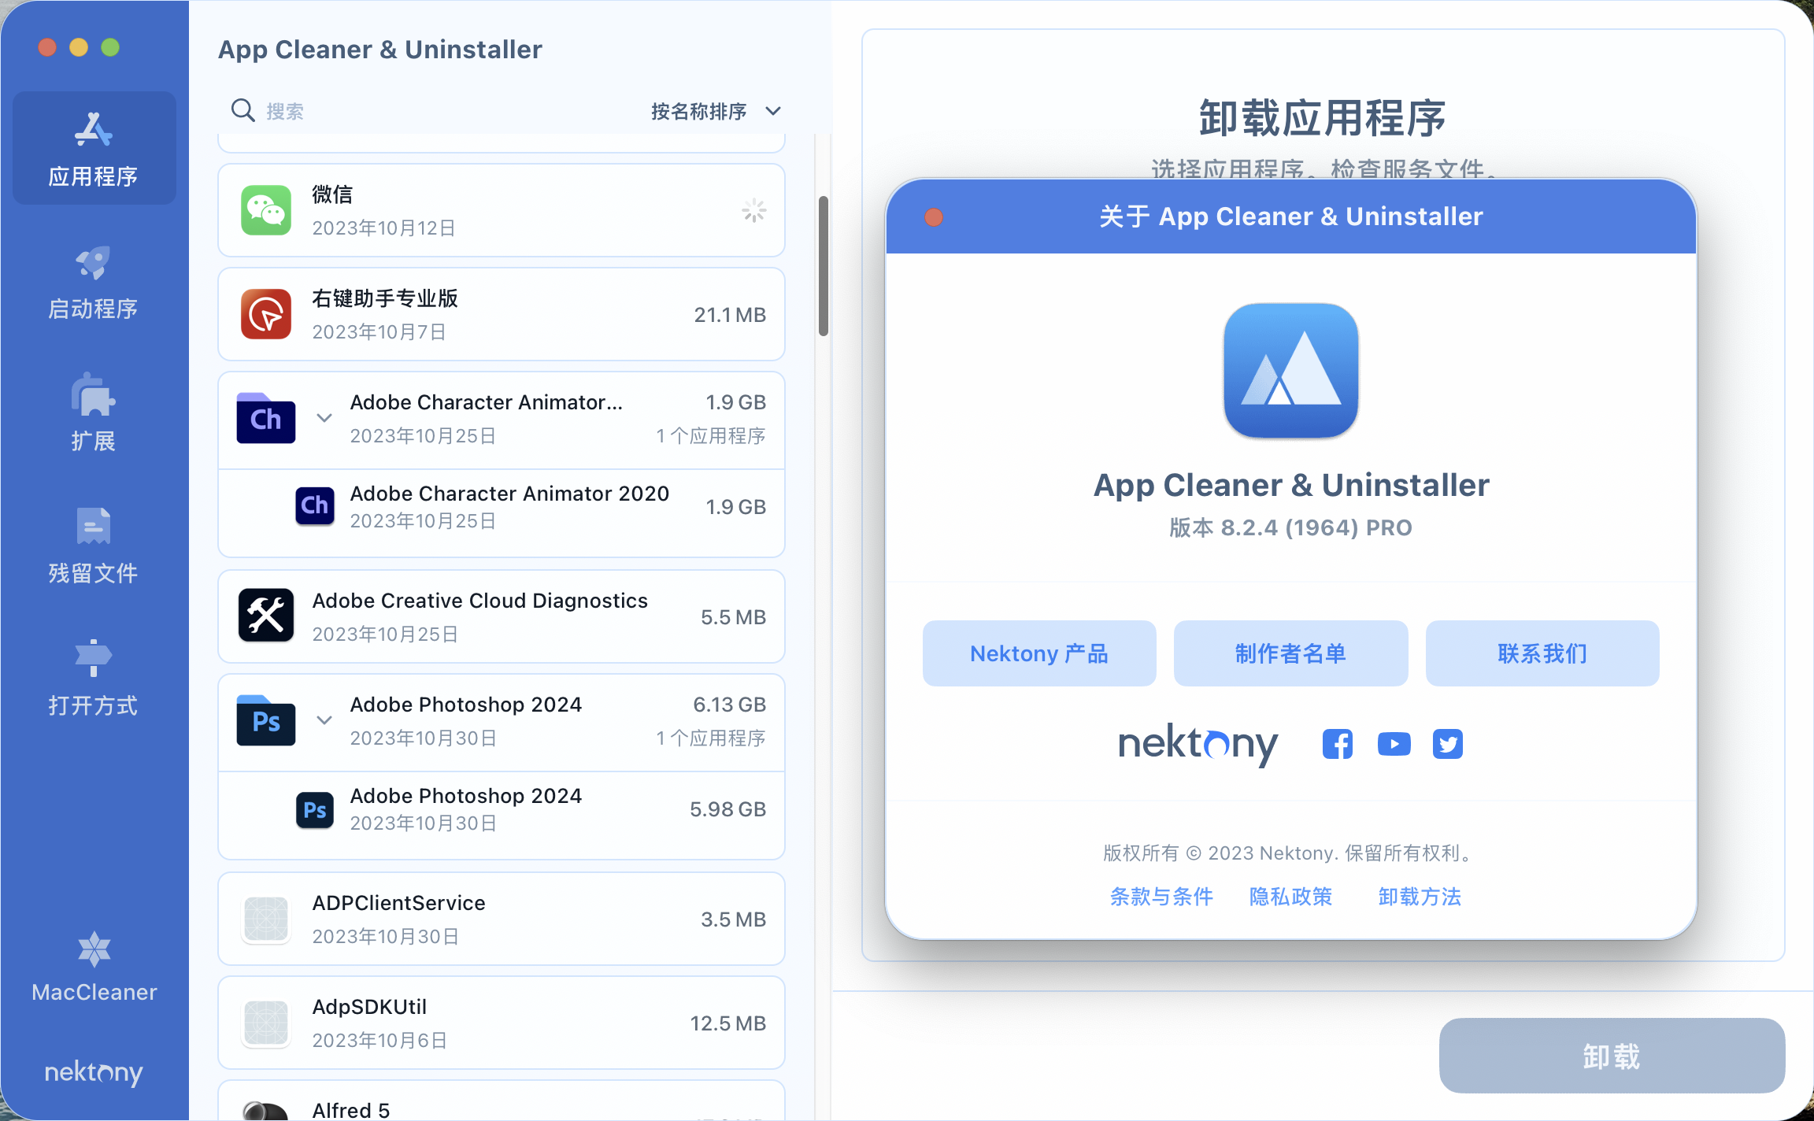The width and height of the screenshot is (1814, 1121).
Task: Click the 卸载 uninstall button
Action: 1612,1056
